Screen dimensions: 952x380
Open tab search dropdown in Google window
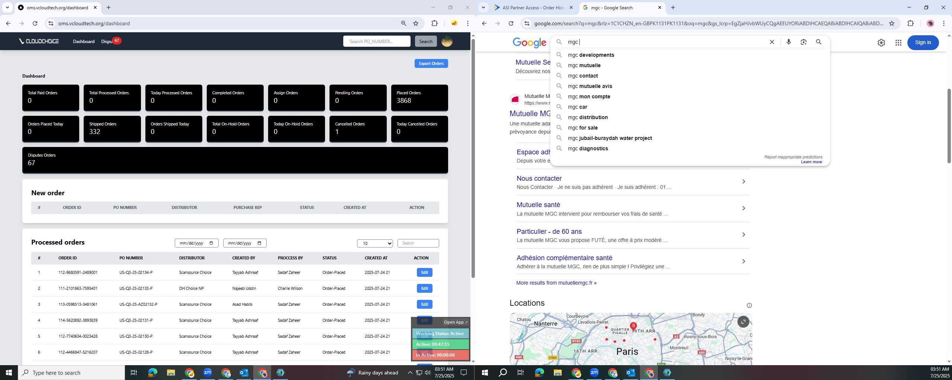click(x=483, y=7)
